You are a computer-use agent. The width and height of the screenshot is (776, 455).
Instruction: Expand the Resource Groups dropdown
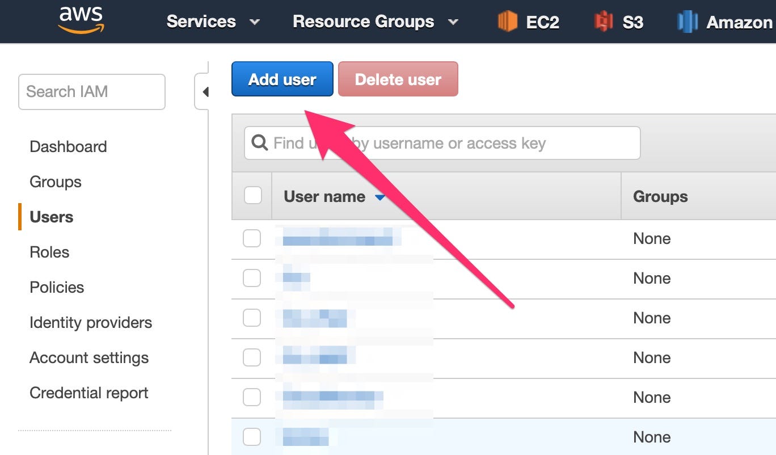coord(376,22)
